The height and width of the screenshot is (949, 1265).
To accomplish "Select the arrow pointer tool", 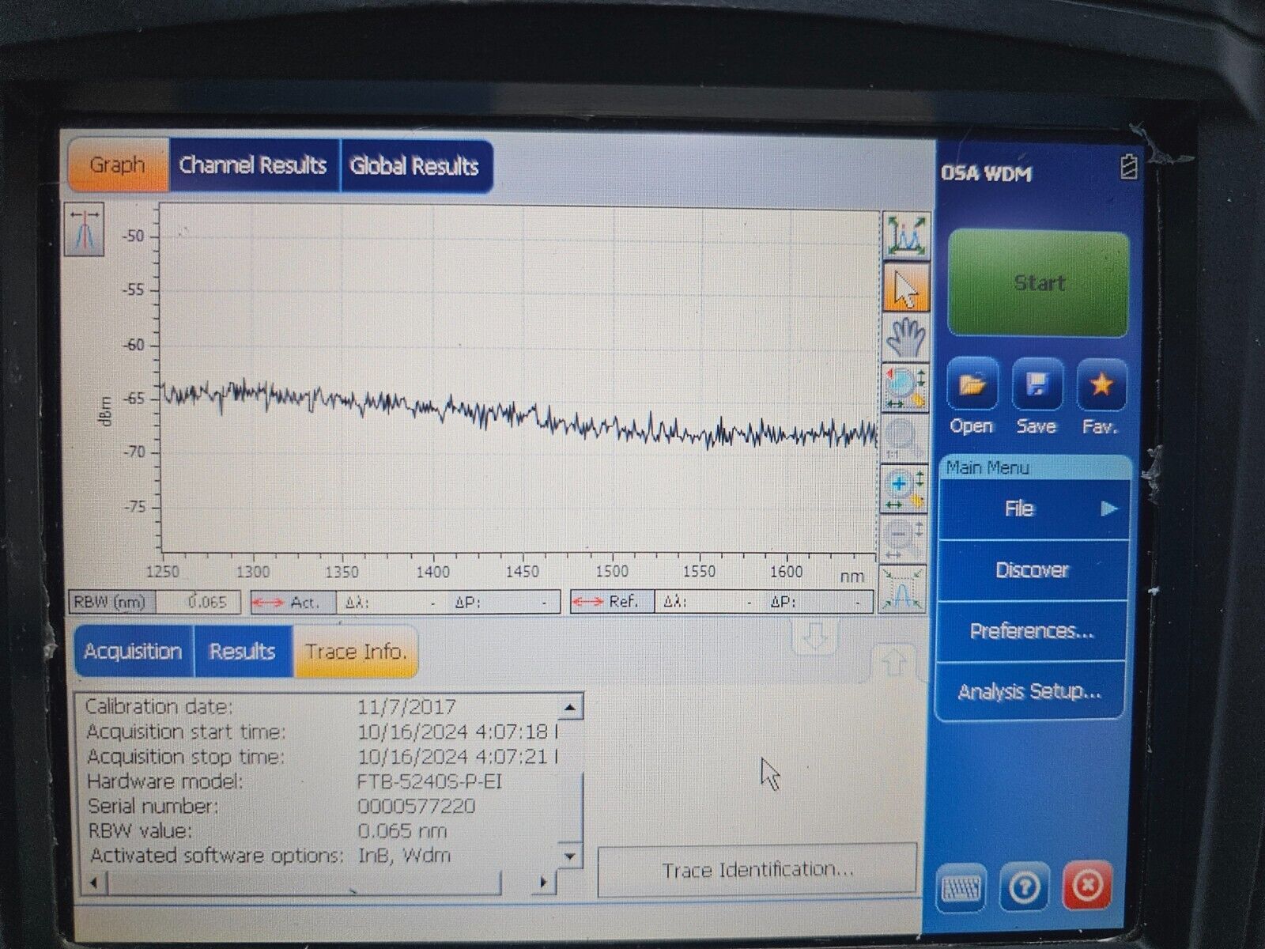I will (904, 286).
